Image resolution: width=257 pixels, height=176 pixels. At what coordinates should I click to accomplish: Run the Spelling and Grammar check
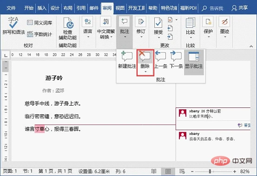[x=13, y=25]
